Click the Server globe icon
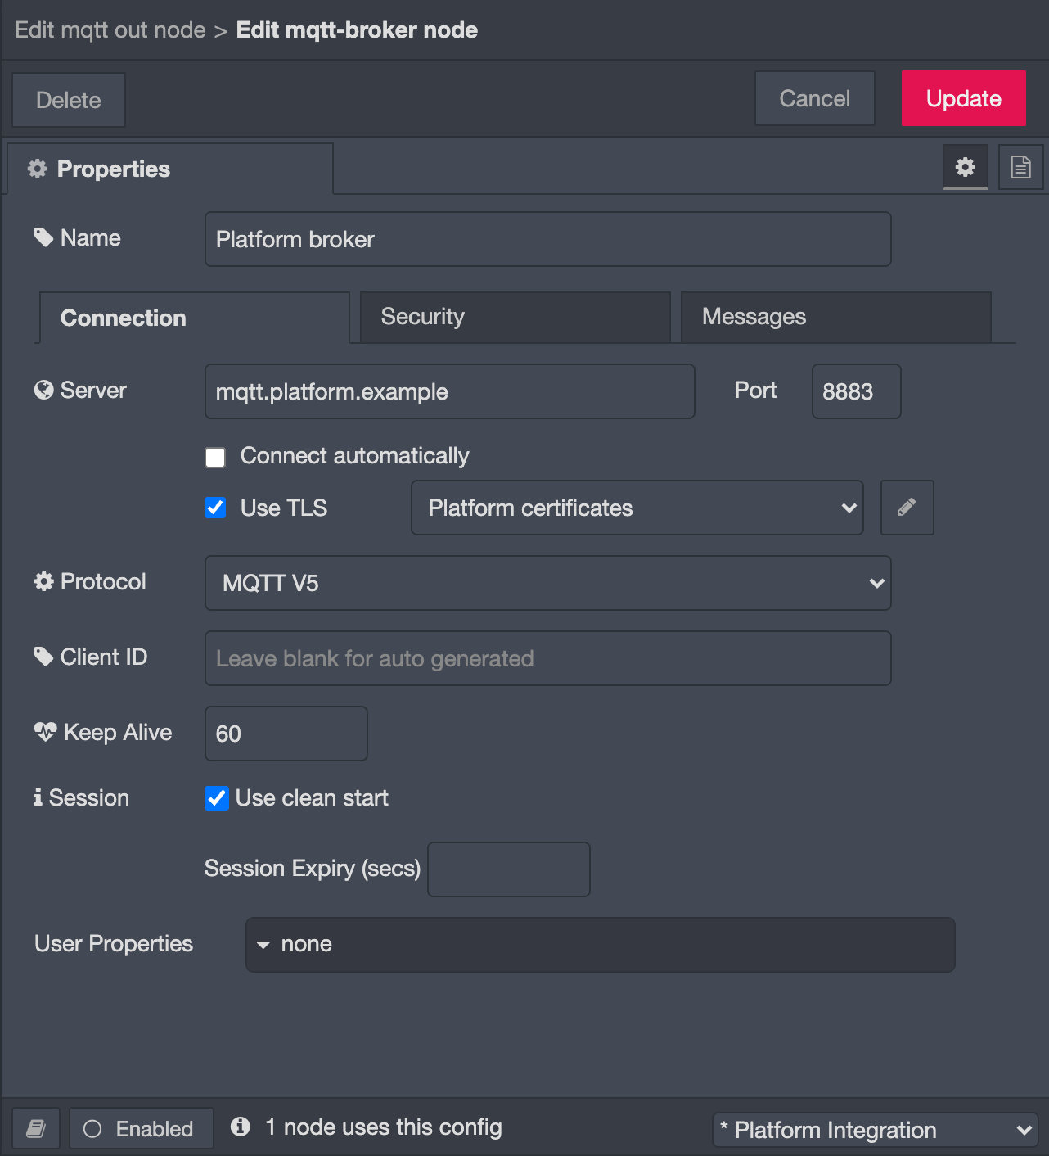 (44, 391)
